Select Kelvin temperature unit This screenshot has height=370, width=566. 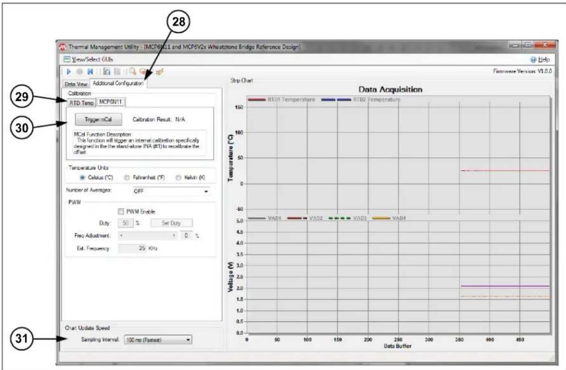[190, 177]
